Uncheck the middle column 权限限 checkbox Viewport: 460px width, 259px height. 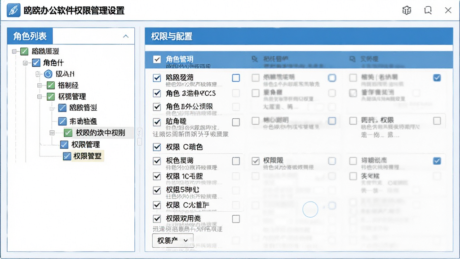pyautogui.click(x=256, y=161)
